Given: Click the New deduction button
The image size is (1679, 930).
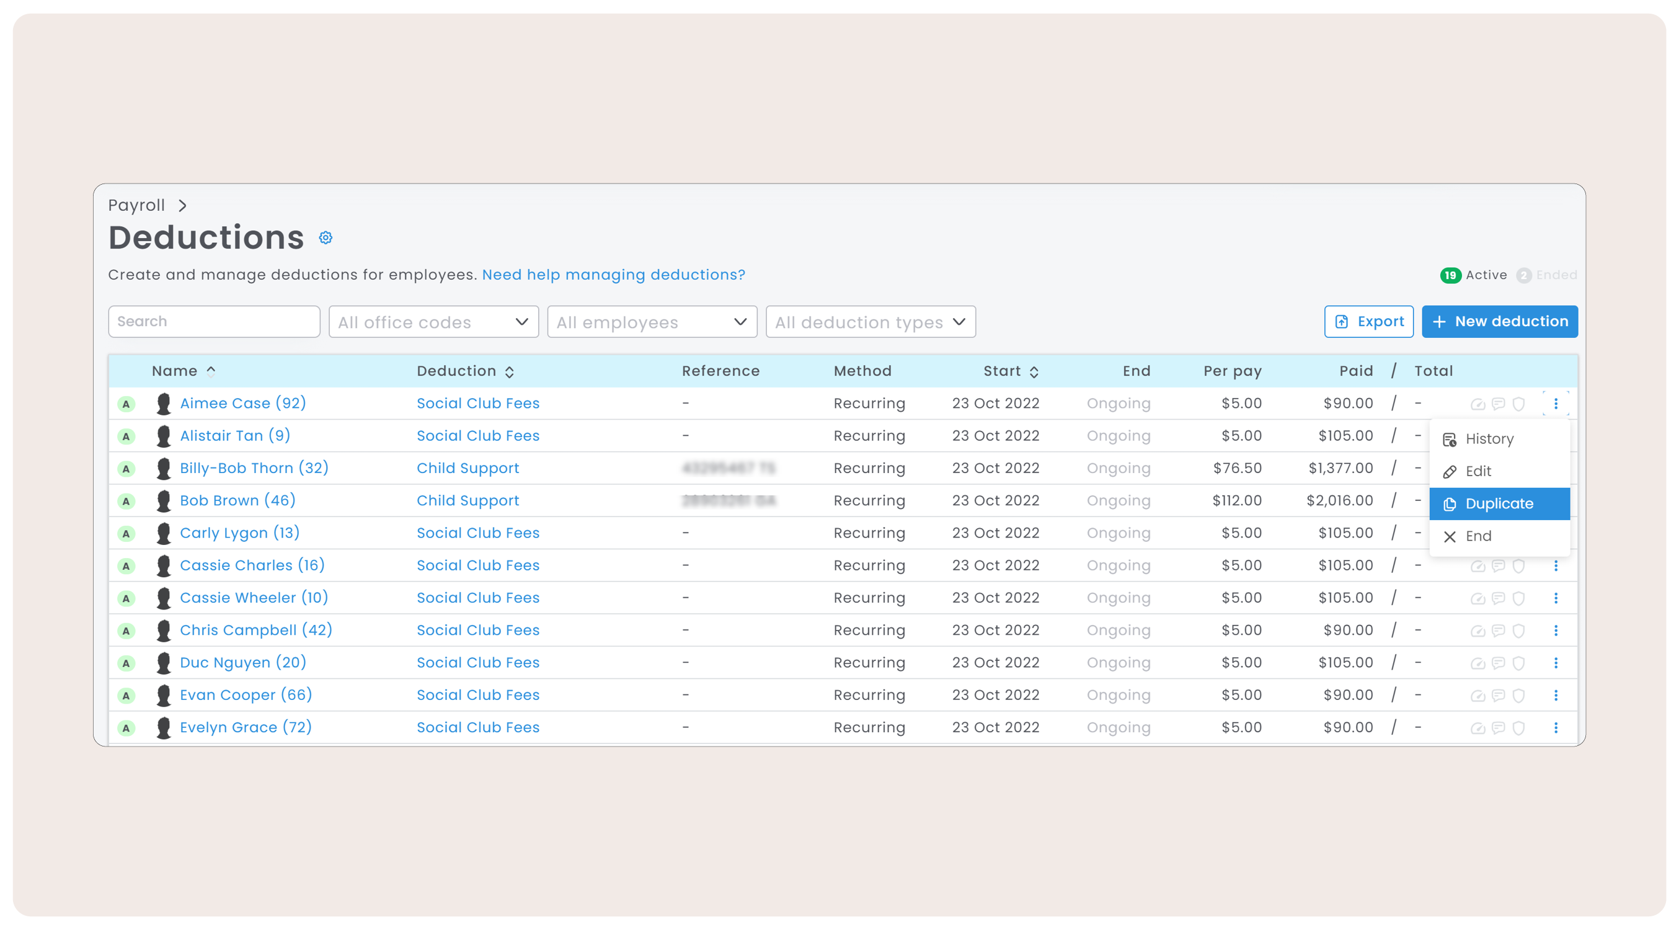Looking at the screenshot, I should coord(1499,321).
